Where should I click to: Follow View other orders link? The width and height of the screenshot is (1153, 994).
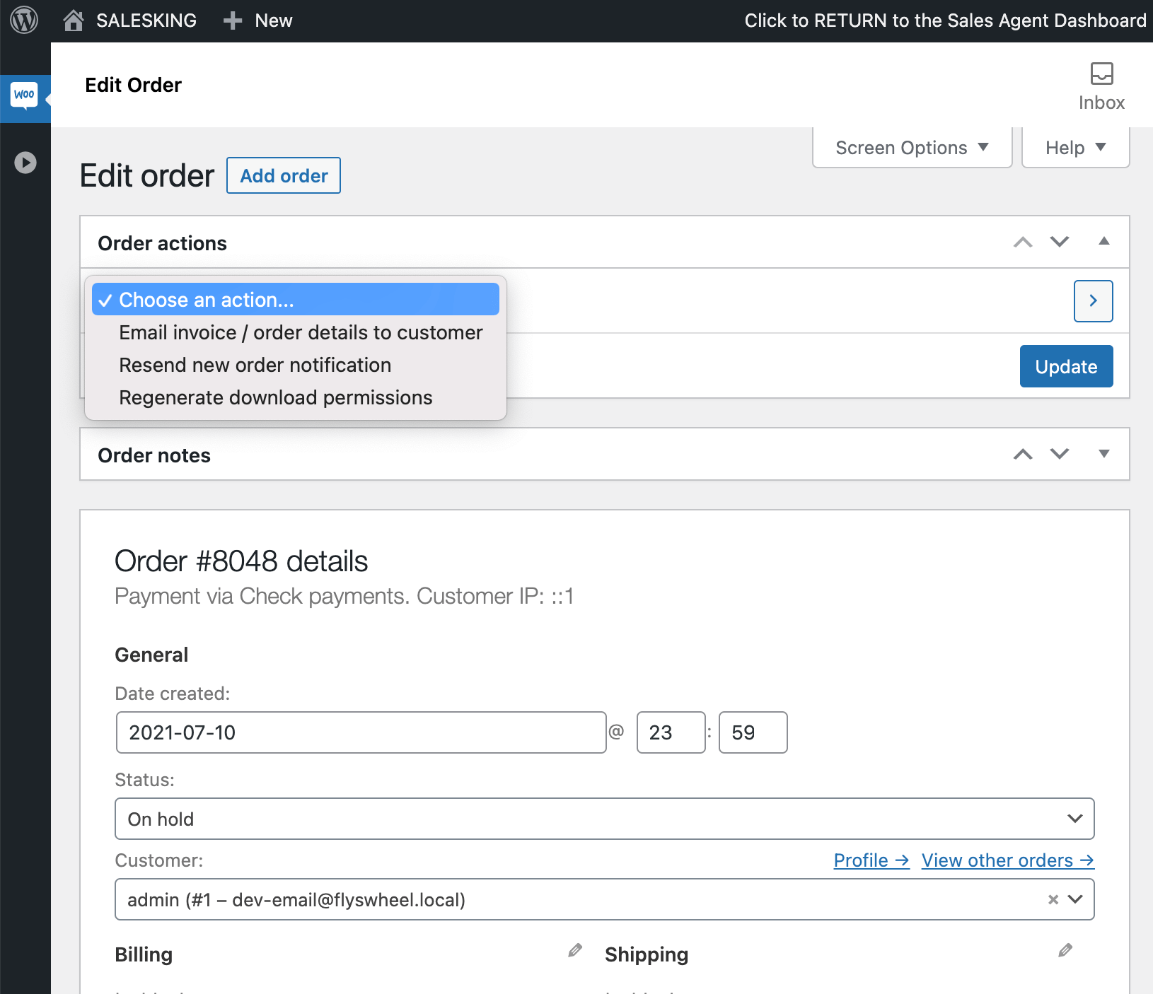point(1008,860)
